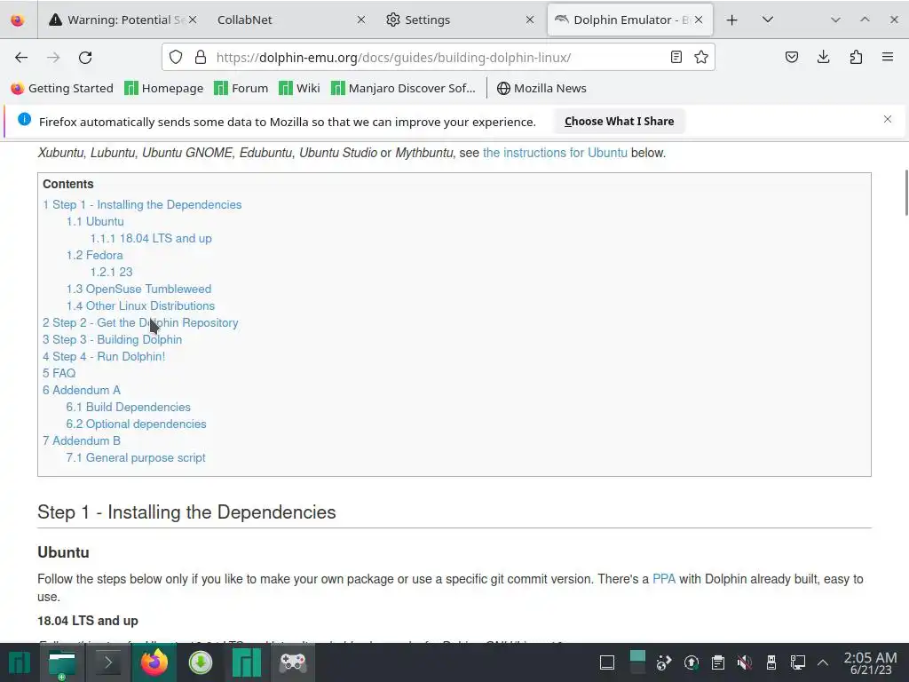Screen dimensions: 909x682
Task: Open the network connections tray icon
Action: (x=798, y=662)
